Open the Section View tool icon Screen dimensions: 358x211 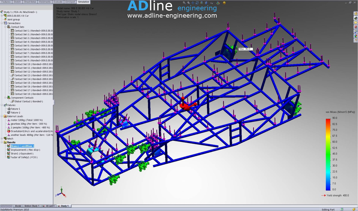(x=201, y=3)
